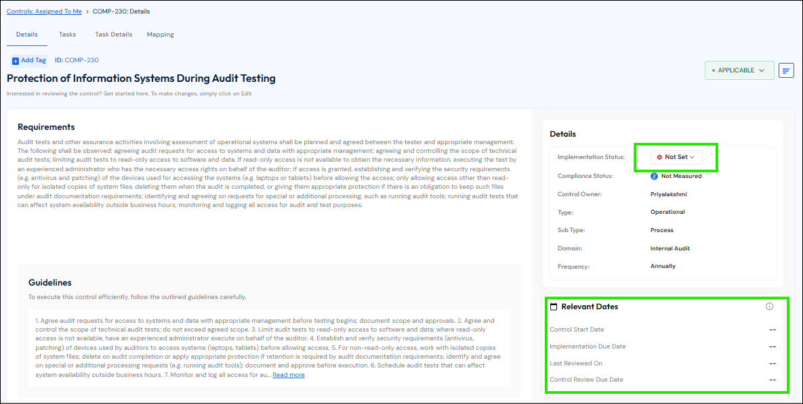Open the APPLICABLE dropdown
The image size is (803, 404).
click(x=739, y=70)
